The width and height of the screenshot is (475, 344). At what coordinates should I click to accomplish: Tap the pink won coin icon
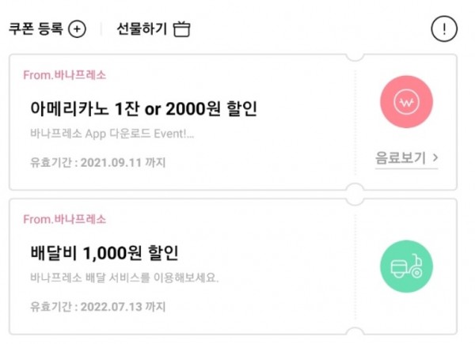(406, 103)
